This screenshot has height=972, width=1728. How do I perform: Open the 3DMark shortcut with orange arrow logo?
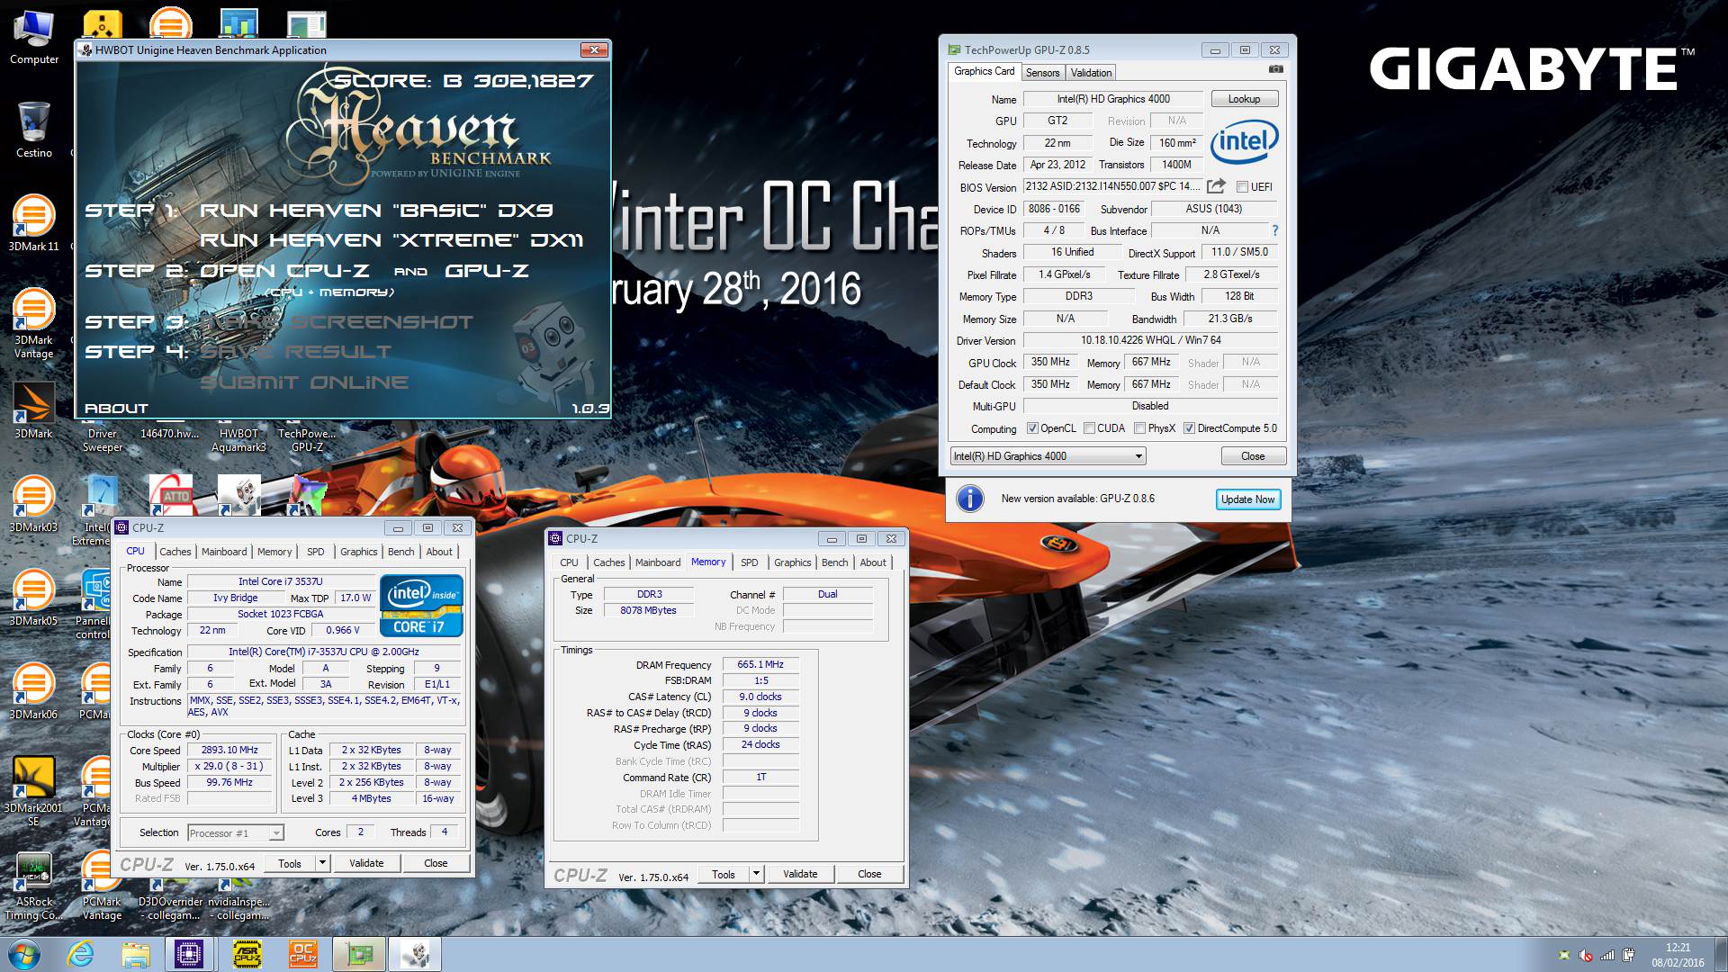click(x=33, y=411)
